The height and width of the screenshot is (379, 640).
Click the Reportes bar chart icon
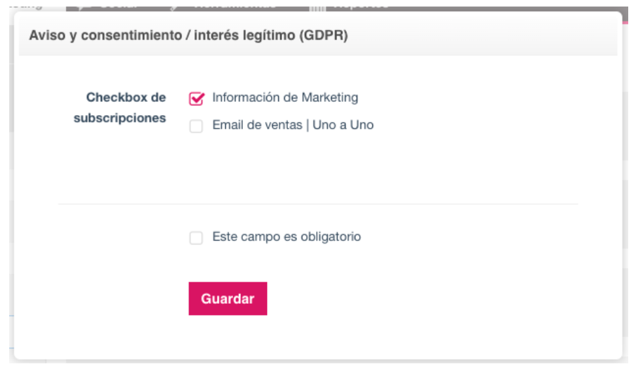(x=317, y=5)
